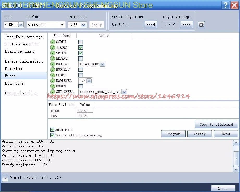Toggle the BODEN fuse checkbox

pos(81,86)
